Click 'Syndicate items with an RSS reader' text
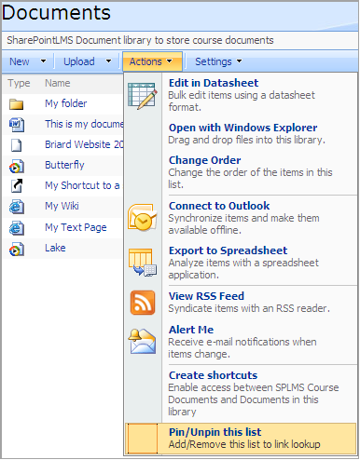The image size is (360, 460). click(249, 308)
